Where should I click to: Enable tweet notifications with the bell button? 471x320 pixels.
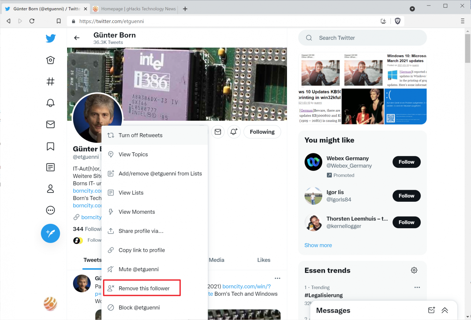[x=234, y=132]
